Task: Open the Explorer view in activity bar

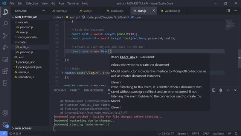Action: click(5, 12)
